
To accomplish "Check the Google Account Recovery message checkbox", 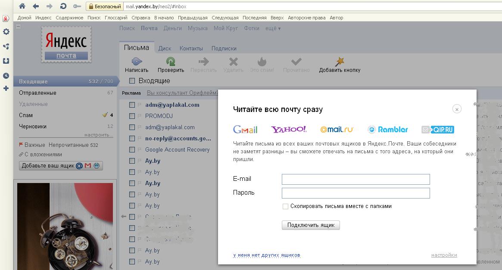I will [132, 149].
